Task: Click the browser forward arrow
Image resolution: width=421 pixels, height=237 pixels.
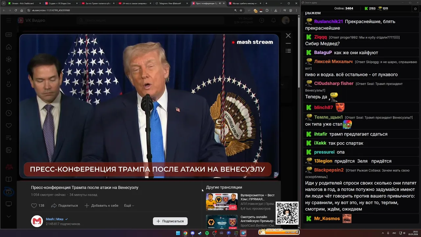Action: point(10,10)
